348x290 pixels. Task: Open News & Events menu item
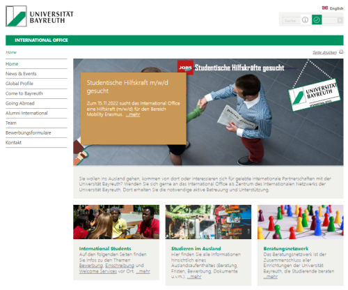[x=21, y=74]
